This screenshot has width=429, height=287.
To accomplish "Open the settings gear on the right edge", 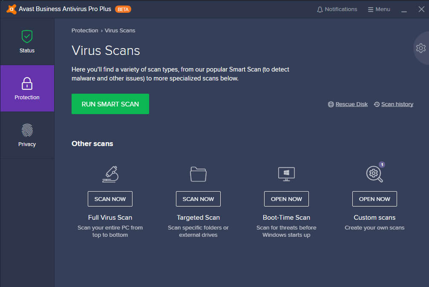I will (421, 48).
